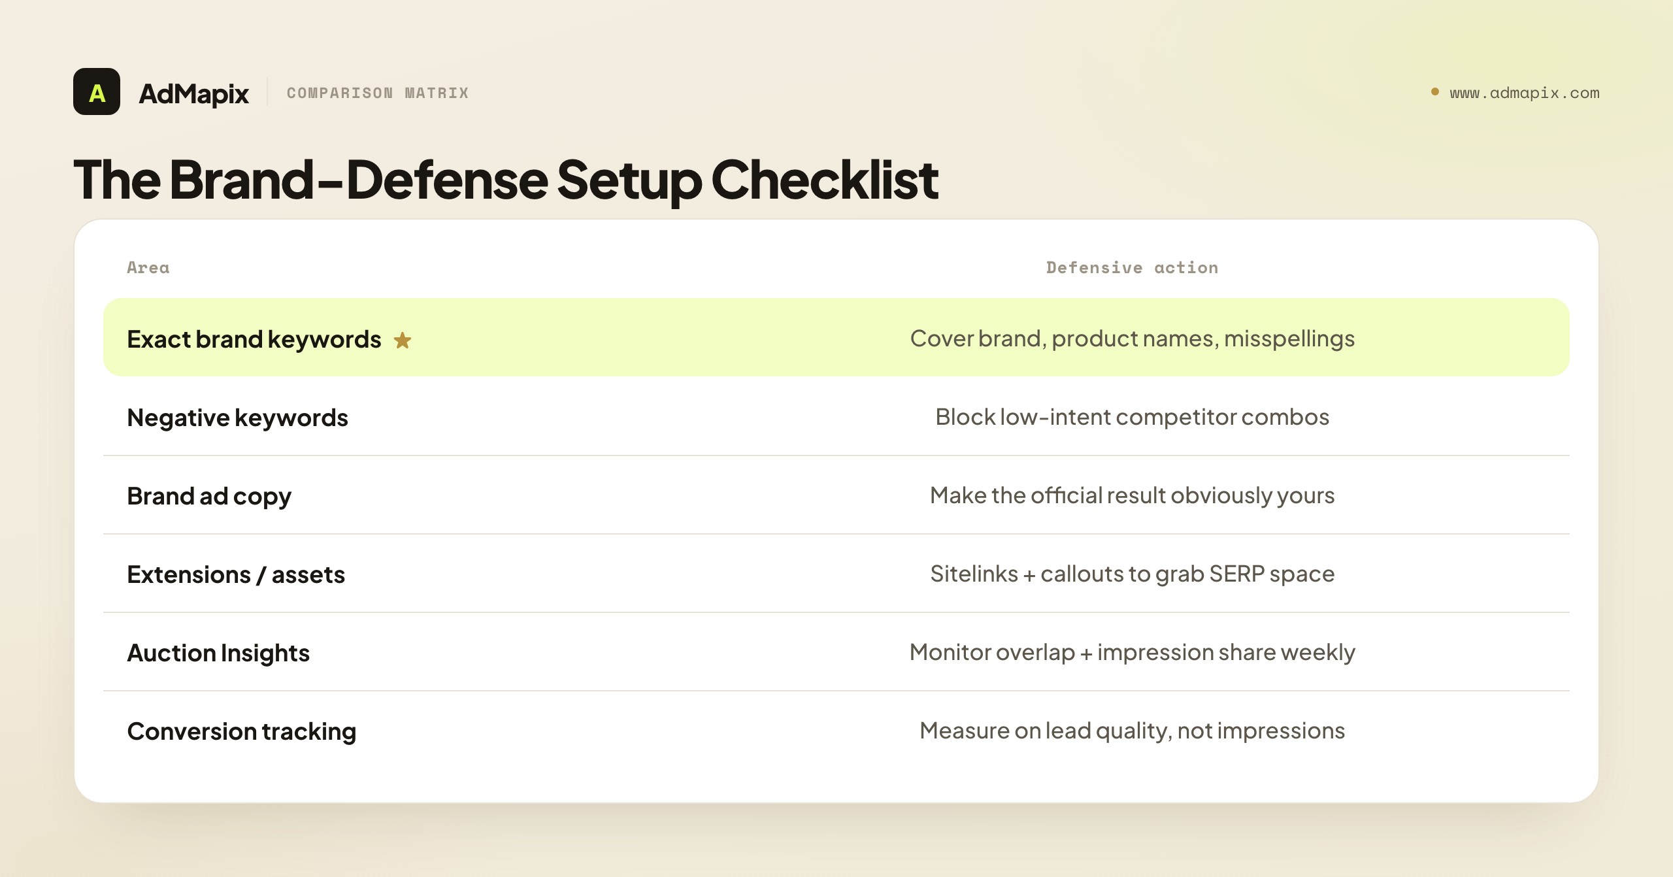Click the AdMapix brand name
The height and width of the screenshot is (877, 1673).
[194, 93]
